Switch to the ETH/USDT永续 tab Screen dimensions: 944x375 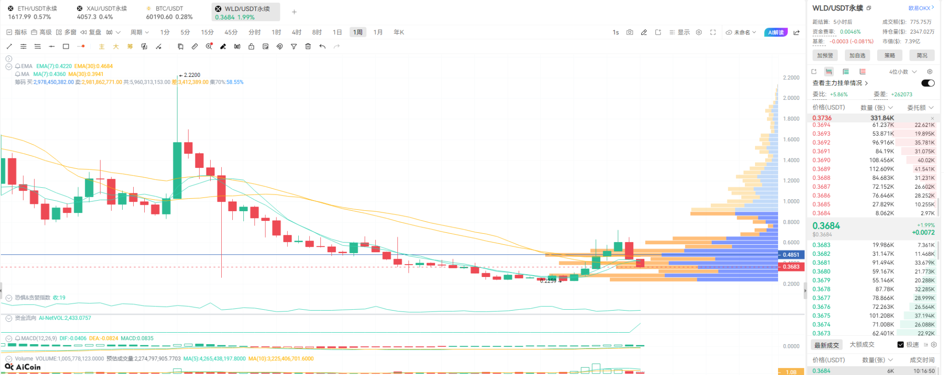click(32, 12)
